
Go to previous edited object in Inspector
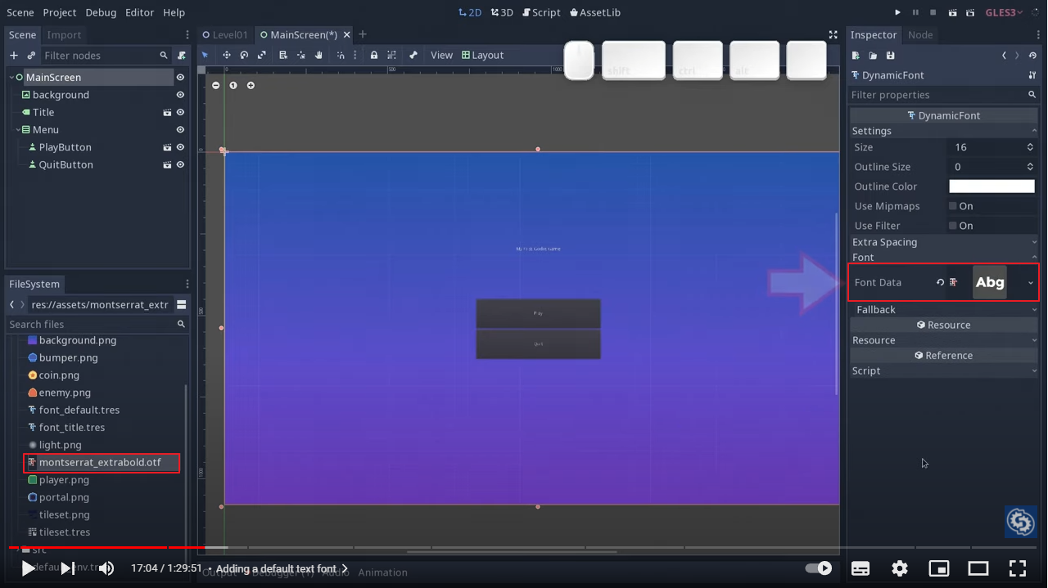point(1005,56)
